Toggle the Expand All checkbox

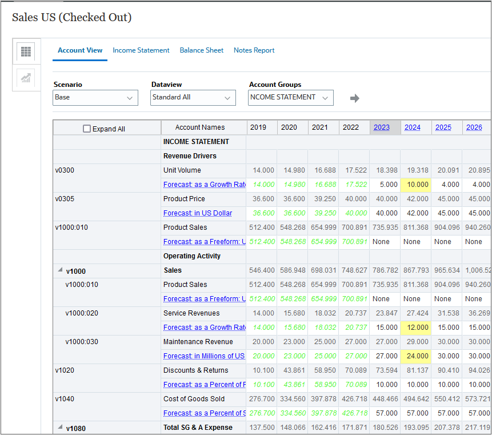[87, 129]
